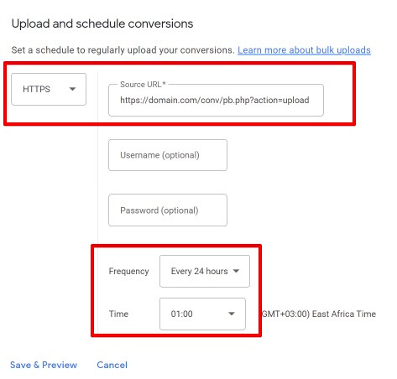
Task: Open Learn more about bulk uploads link
Action: [304, 50]
